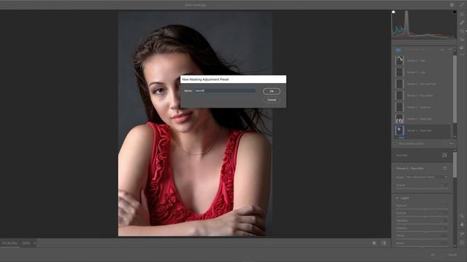Enable the Show Overlay checkbox

(396, 143)
